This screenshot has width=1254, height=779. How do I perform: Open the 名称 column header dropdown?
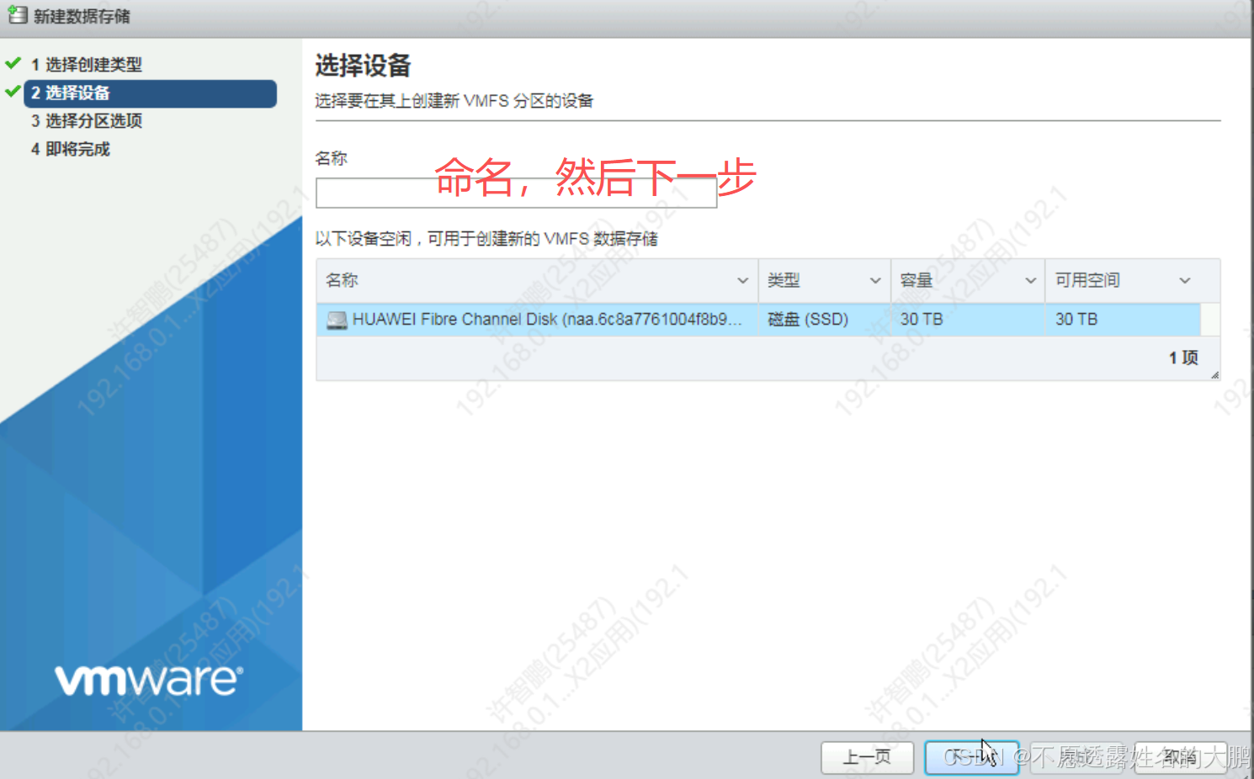coord(742,281)
